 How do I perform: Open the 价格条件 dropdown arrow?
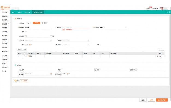tap(51, 36)
